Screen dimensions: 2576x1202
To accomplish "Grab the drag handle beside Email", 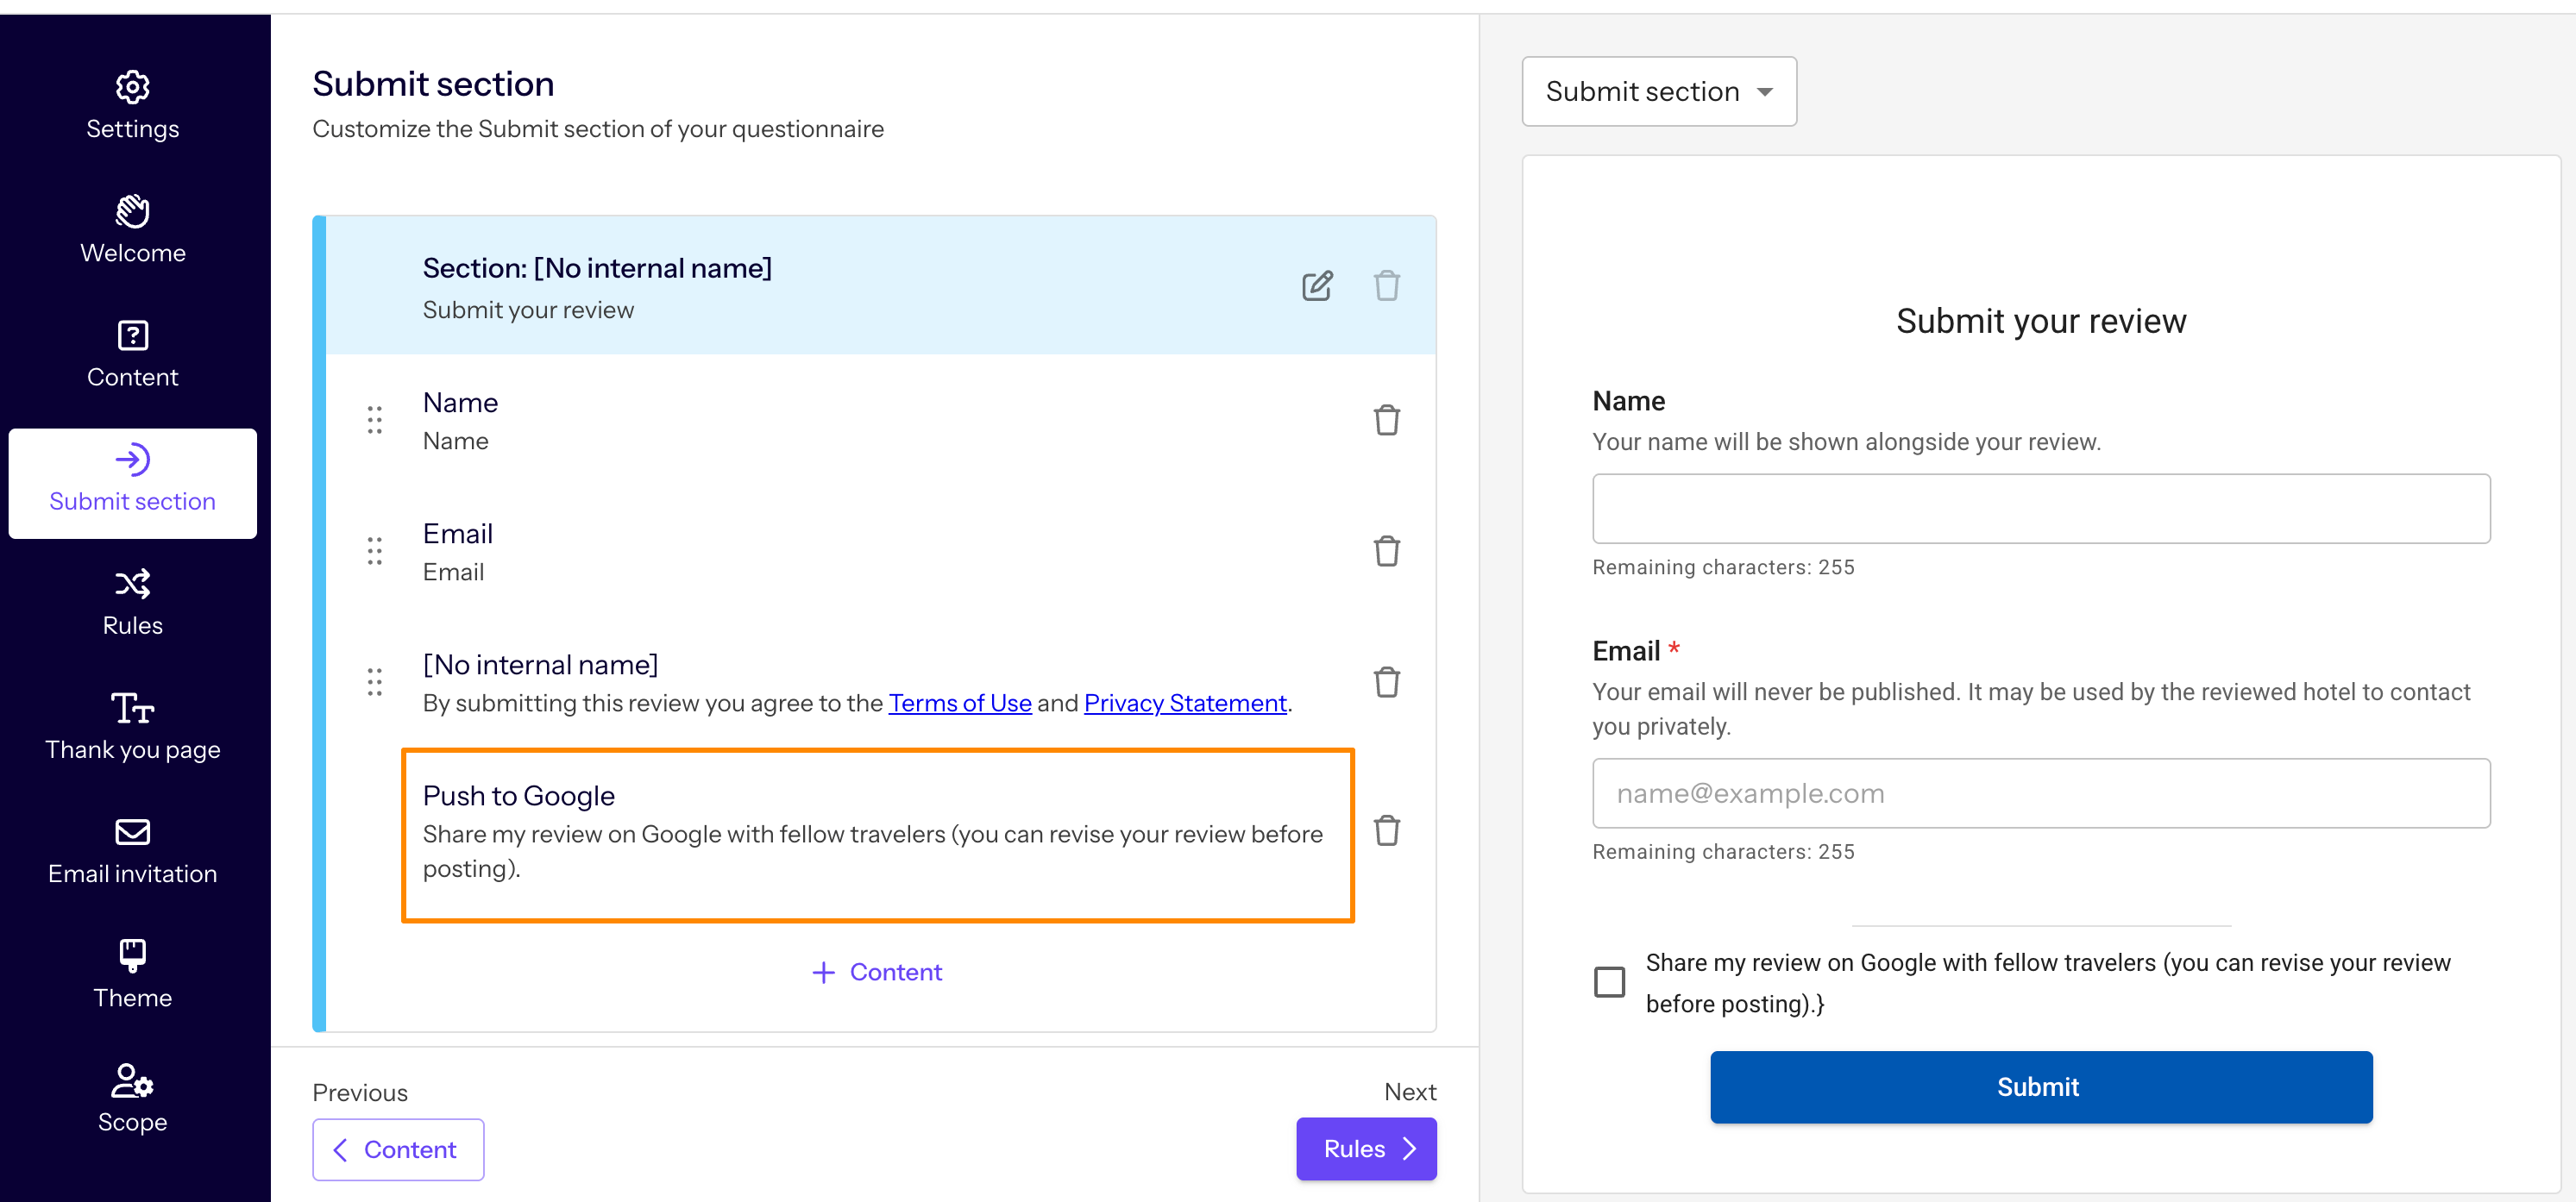I will 374,550.
